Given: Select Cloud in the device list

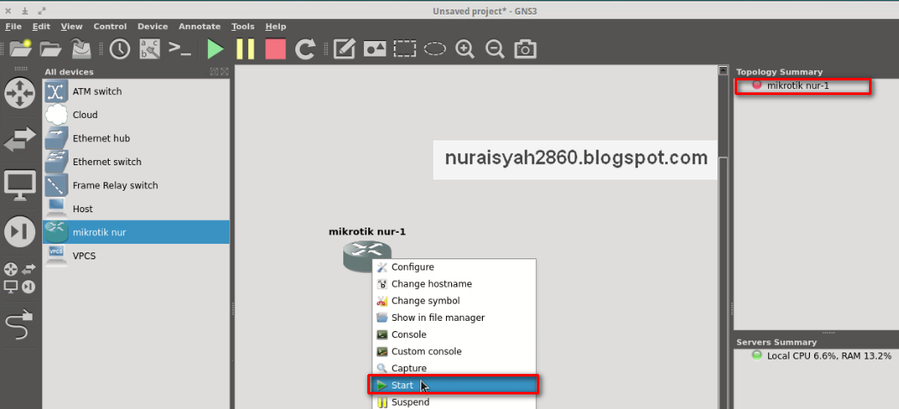Looking at the screenshot, I should (136, 115).
